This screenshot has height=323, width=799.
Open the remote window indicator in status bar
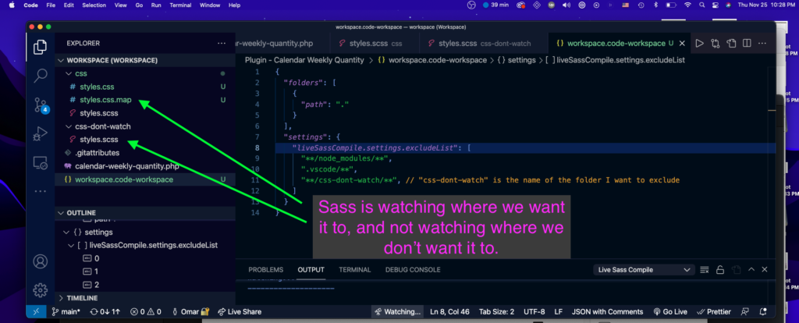pyautogui.click(x=36, y=312)
